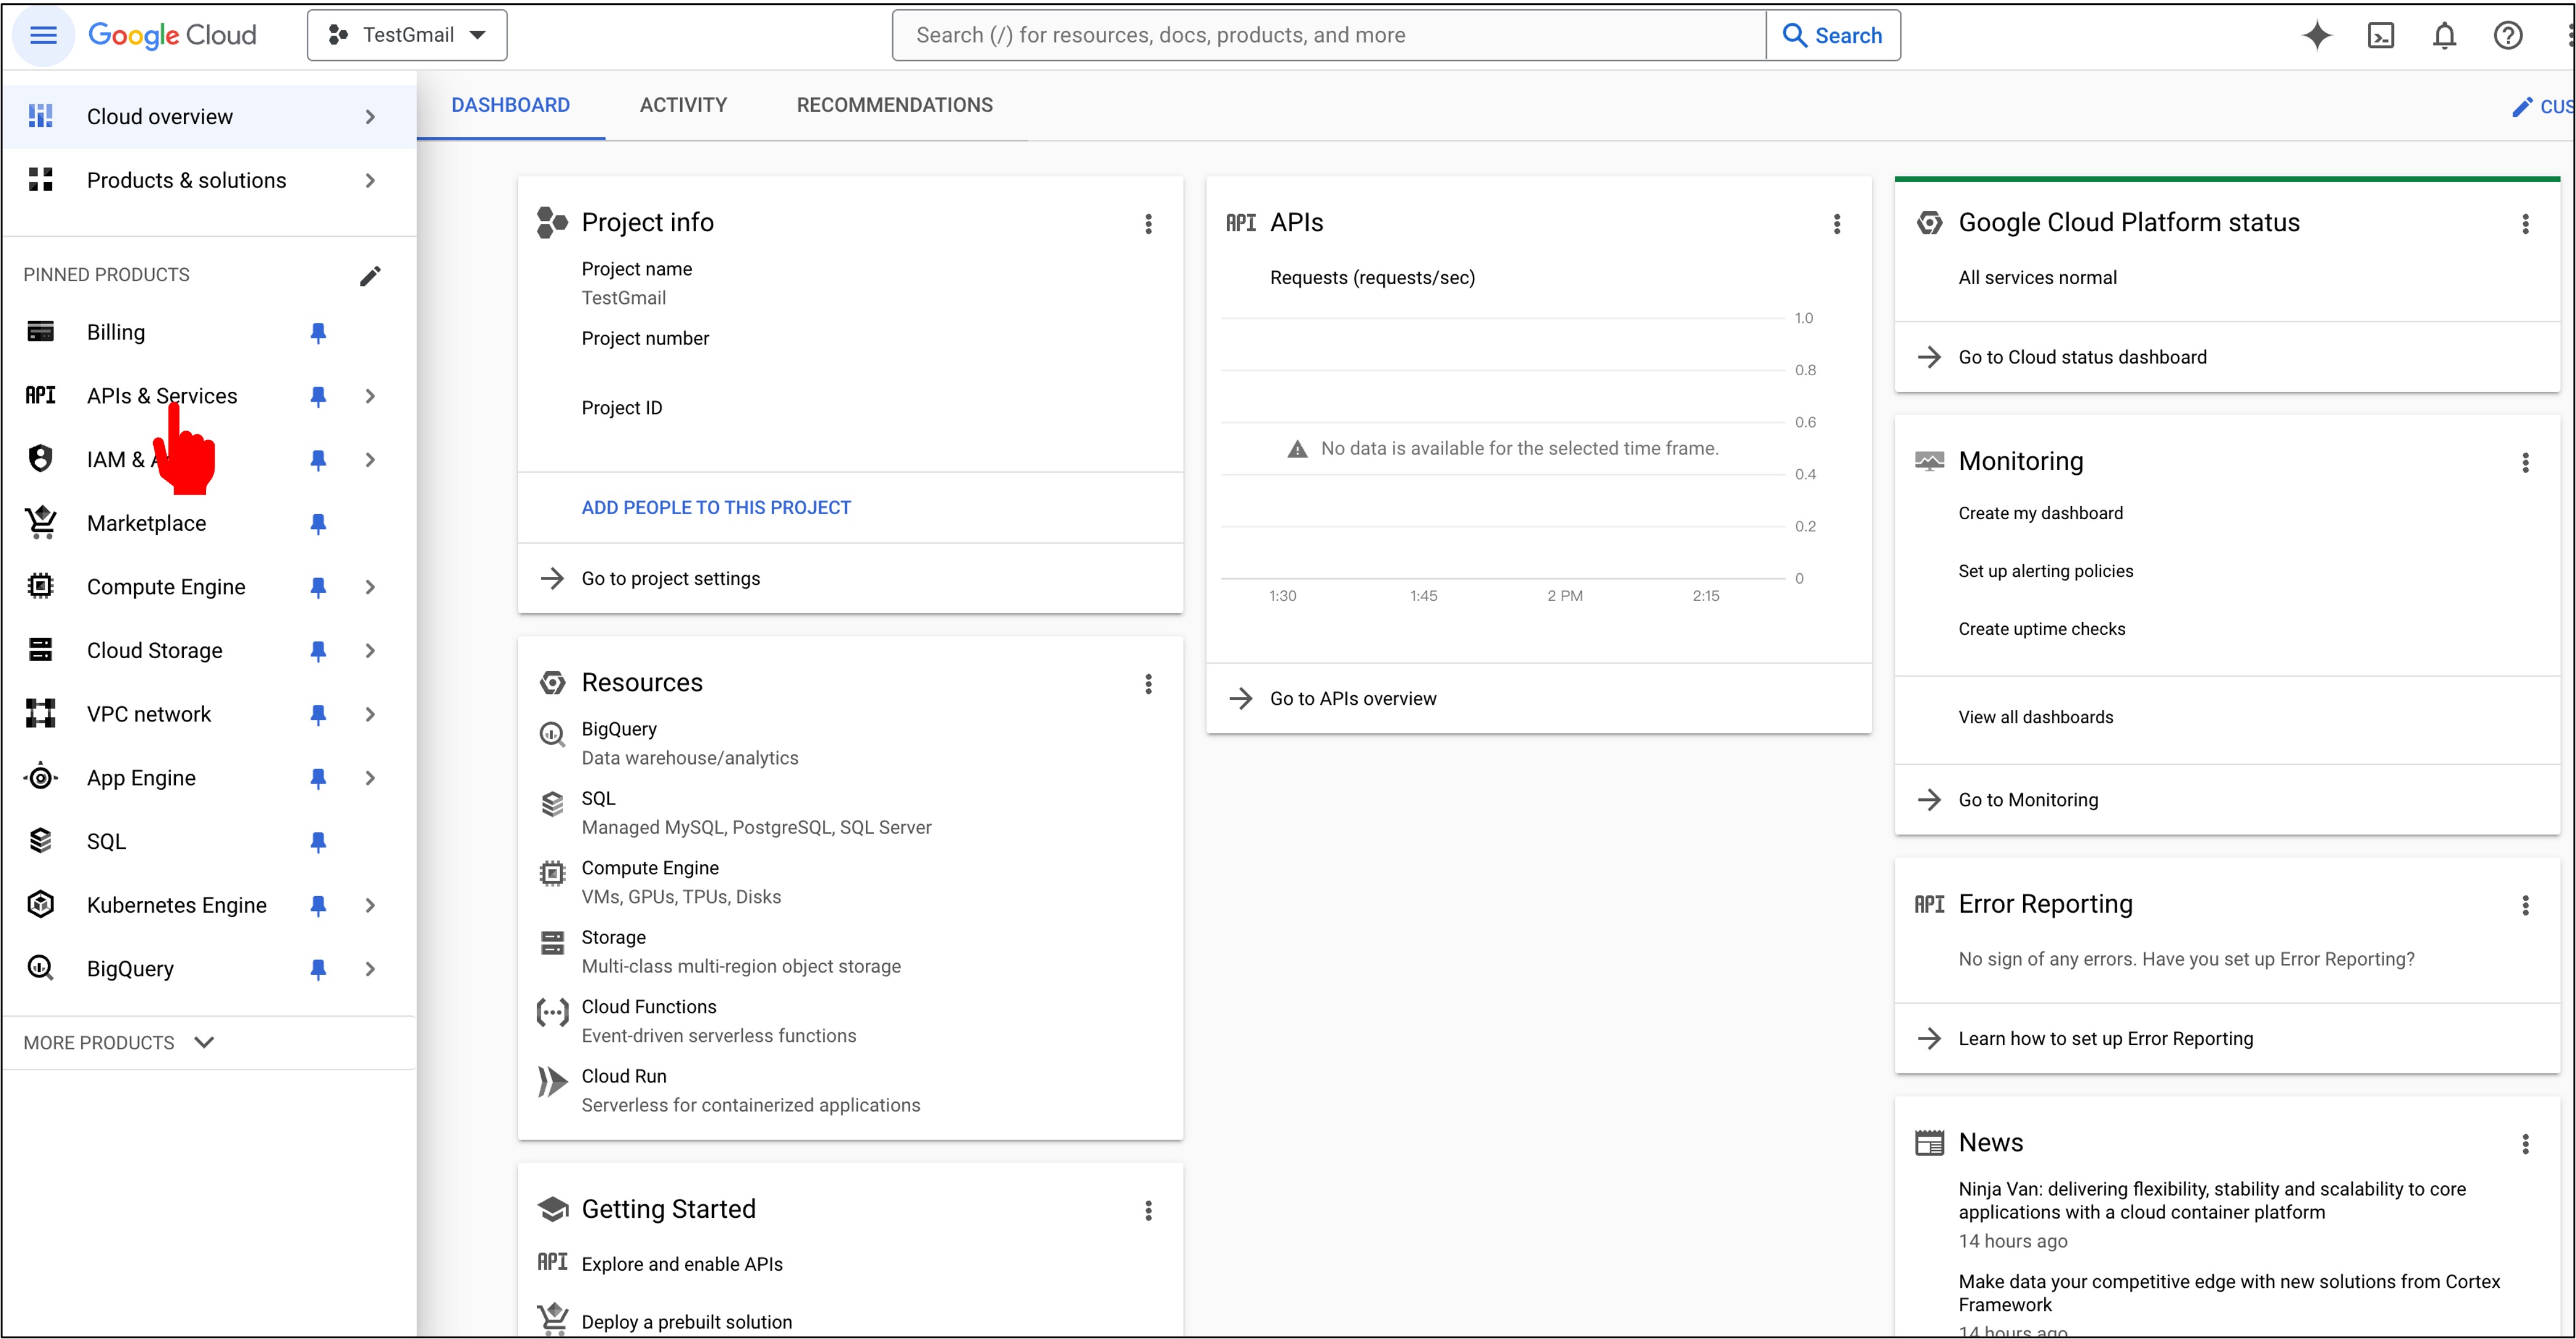Unpin Kubernetes Engine from pinned products
This screenshot has height=1339, width=2576.
pyautogui.click(x=318, y=906)
